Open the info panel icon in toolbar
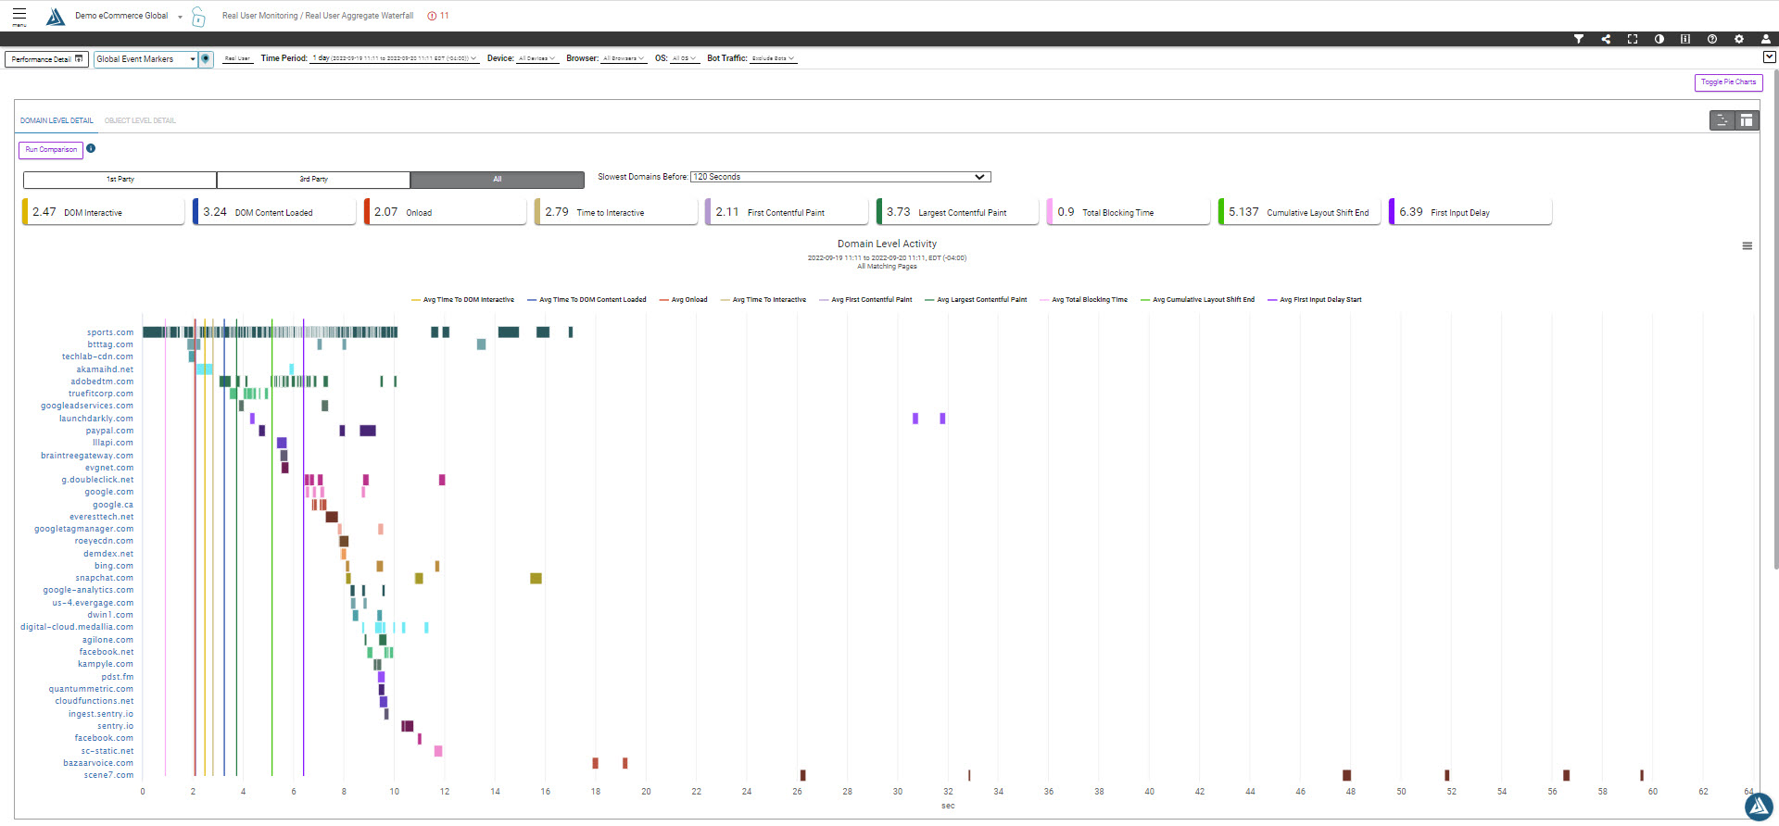 click(1685, 39)
